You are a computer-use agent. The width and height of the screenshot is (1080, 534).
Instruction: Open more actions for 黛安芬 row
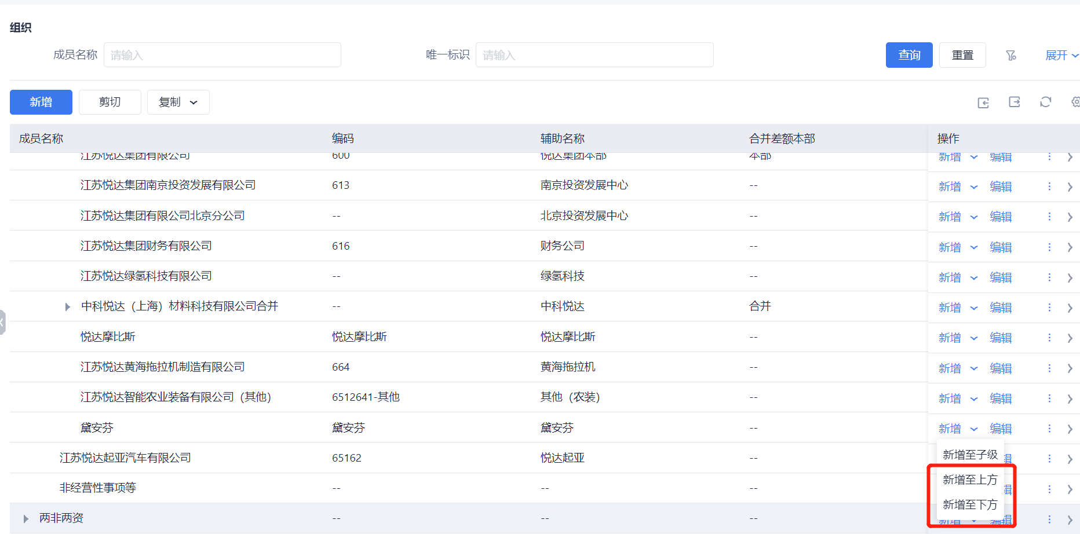[x=1049, y=429]
